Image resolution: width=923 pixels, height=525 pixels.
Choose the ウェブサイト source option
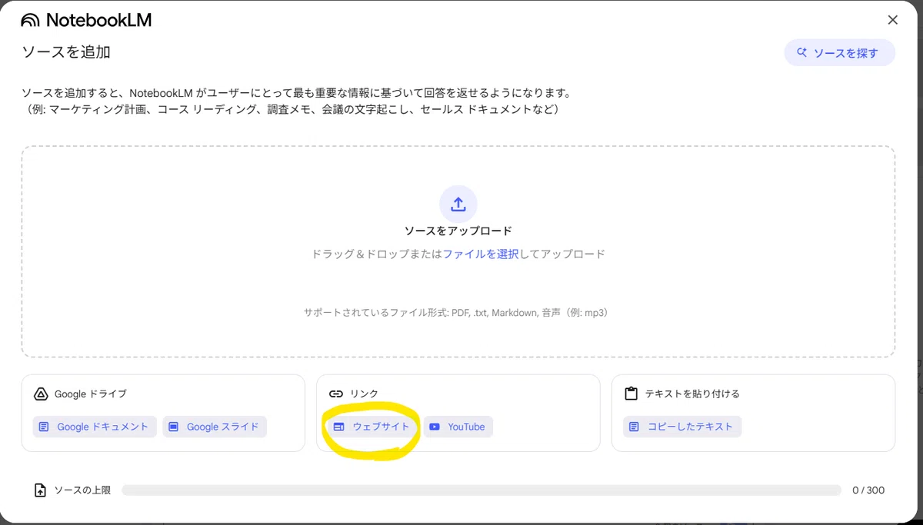[374, 427]
